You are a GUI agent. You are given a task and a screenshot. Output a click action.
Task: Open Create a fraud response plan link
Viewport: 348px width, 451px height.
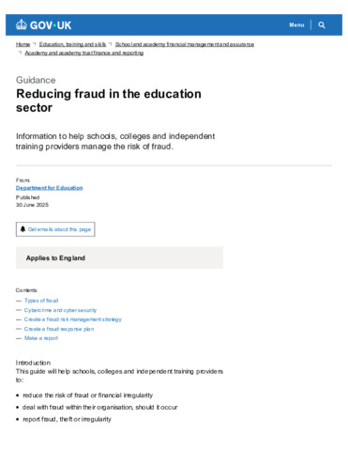pos(59,329)
